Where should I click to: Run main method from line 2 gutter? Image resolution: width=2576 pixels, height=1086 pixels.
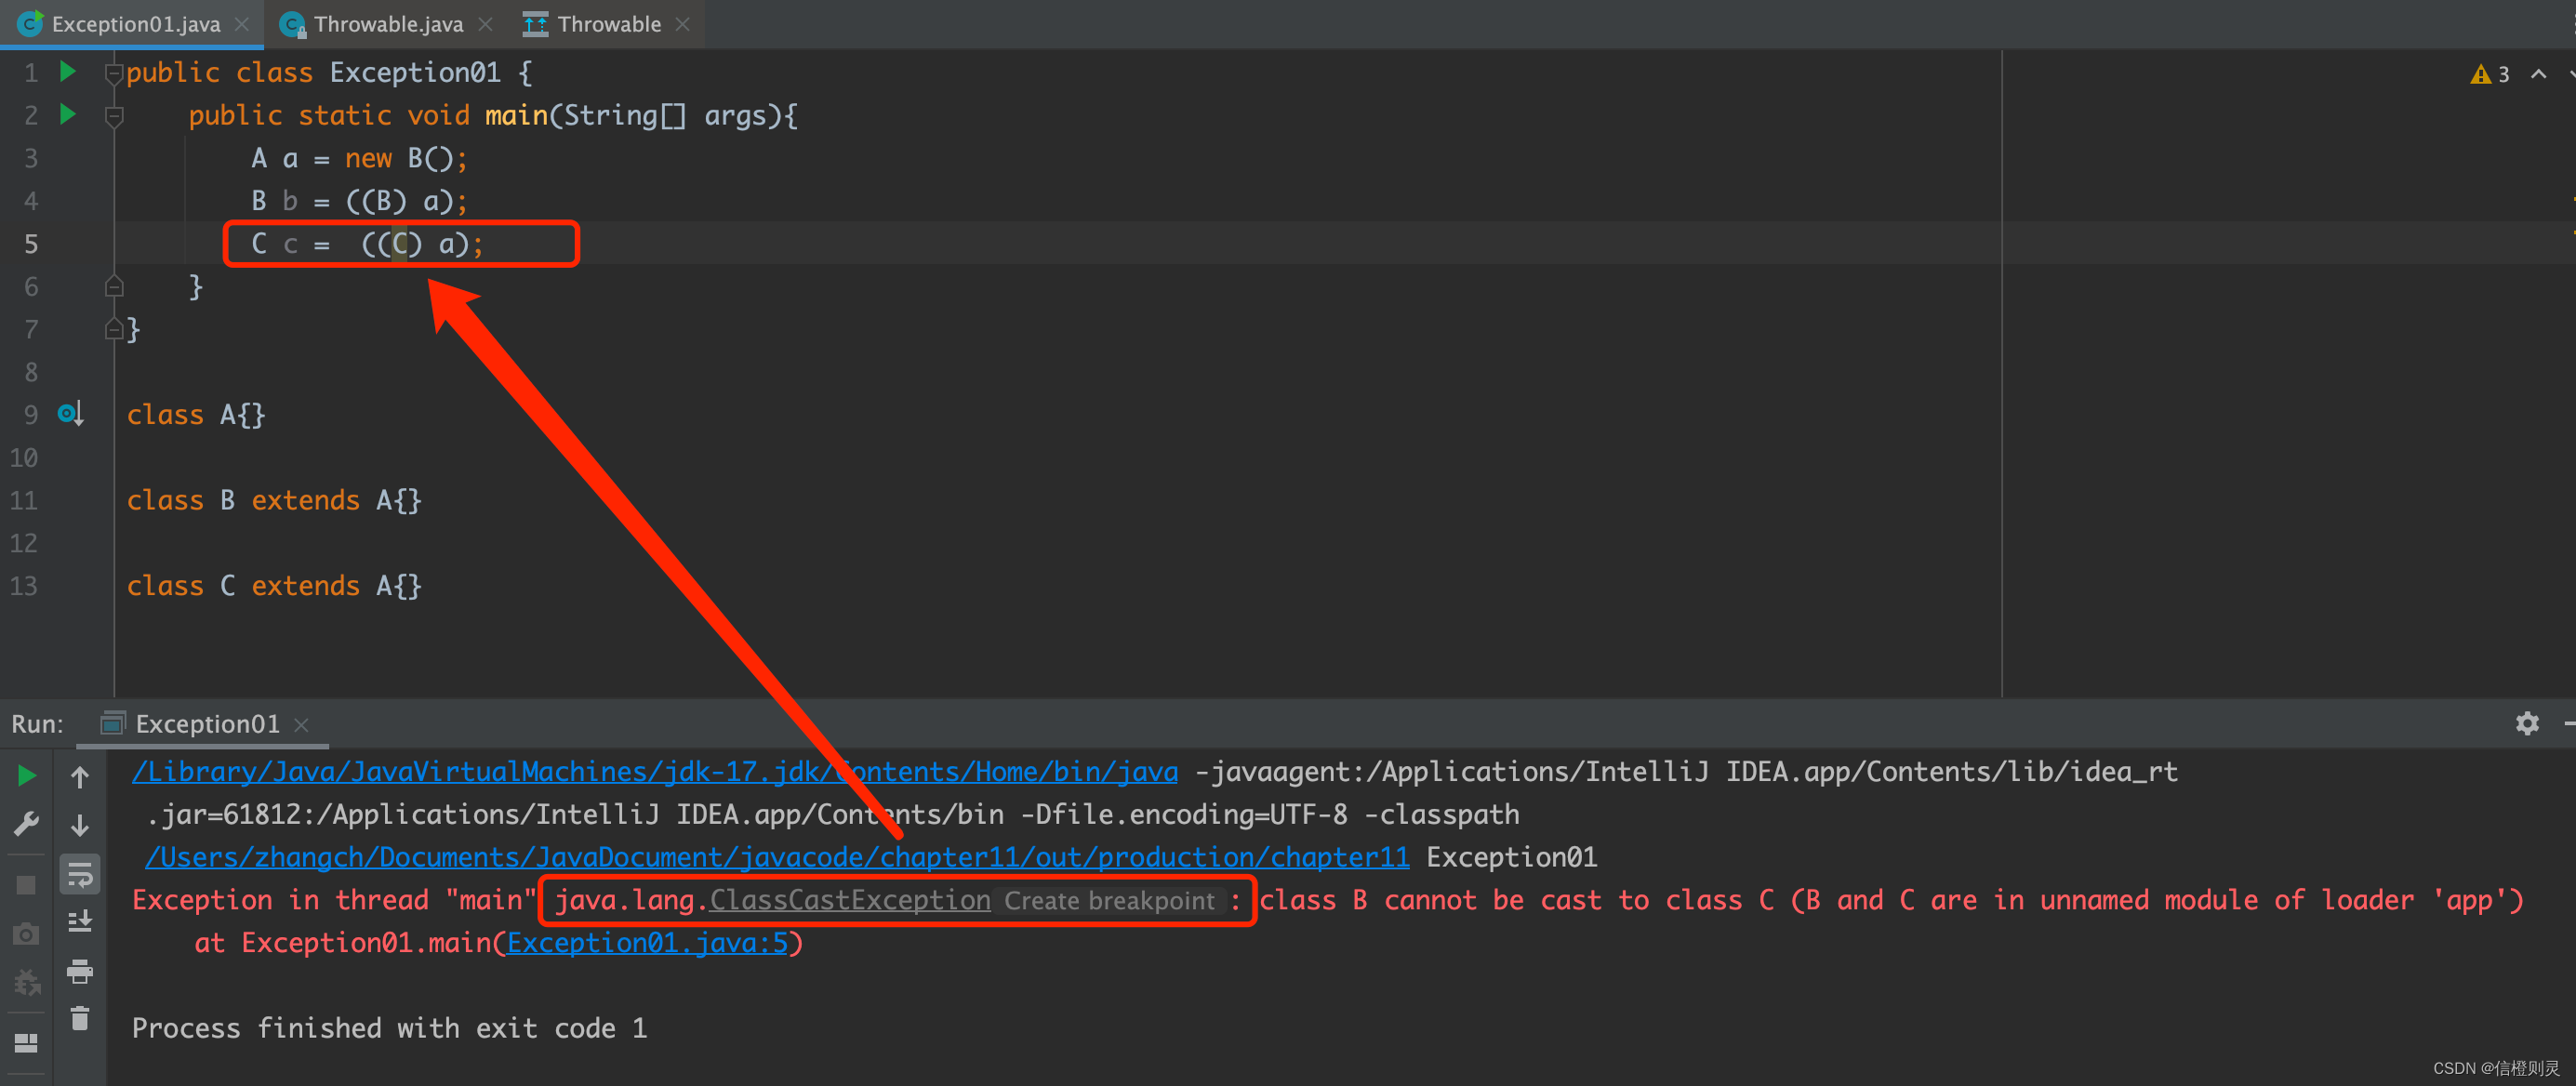68,114
